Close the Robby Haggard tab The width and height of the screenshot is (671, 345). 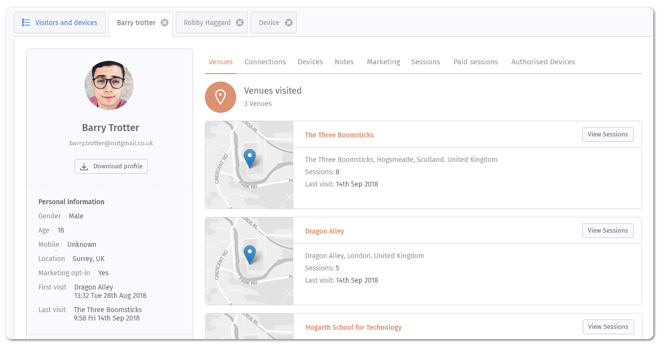[x=239, y=22]
